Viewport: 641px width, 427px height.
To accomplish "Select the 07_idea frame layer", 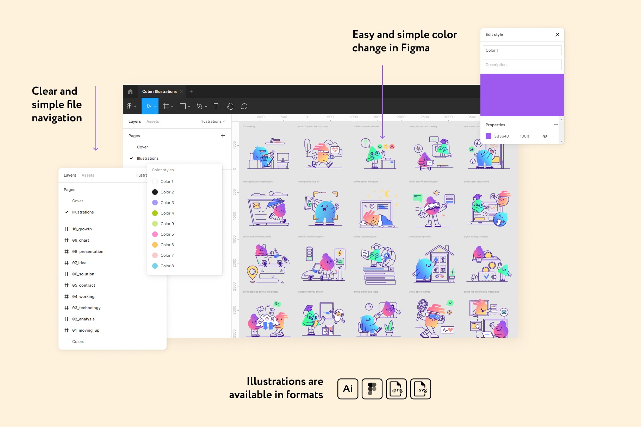I will [x=79, y=263].
